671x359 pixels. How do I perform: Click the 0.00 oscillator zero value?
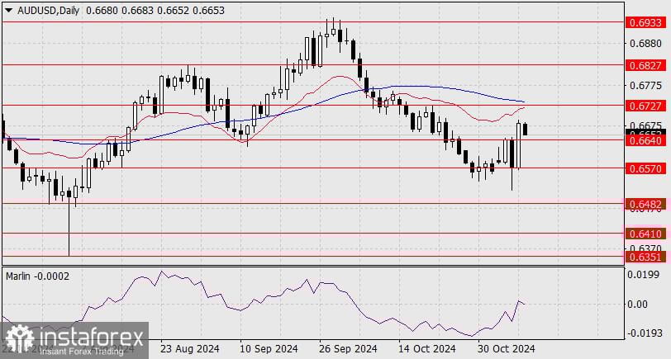coord(638,304)
